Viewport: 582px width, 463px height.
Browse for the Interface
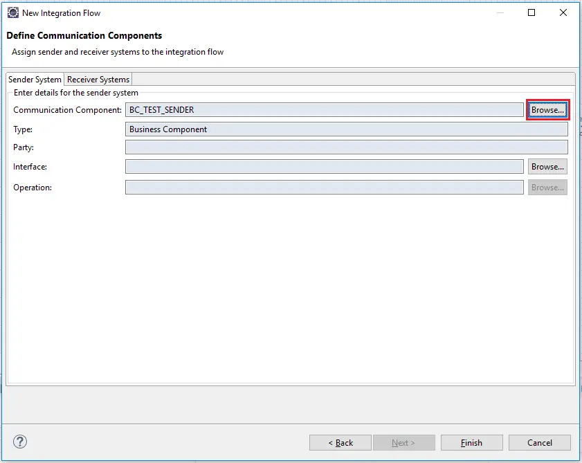tap(547, 167)
